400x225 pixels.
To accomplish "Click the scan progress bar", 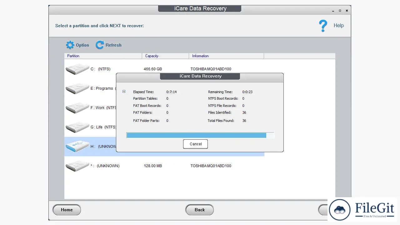I will tap(200, 135).
